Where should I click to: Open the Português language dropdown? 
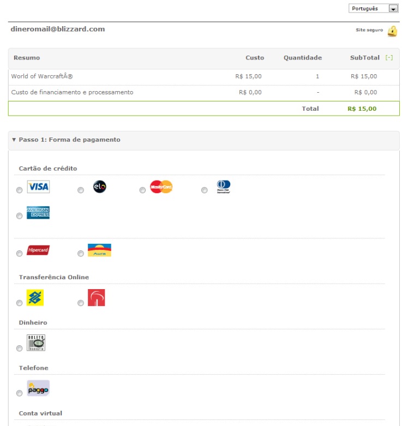(373, 8)
